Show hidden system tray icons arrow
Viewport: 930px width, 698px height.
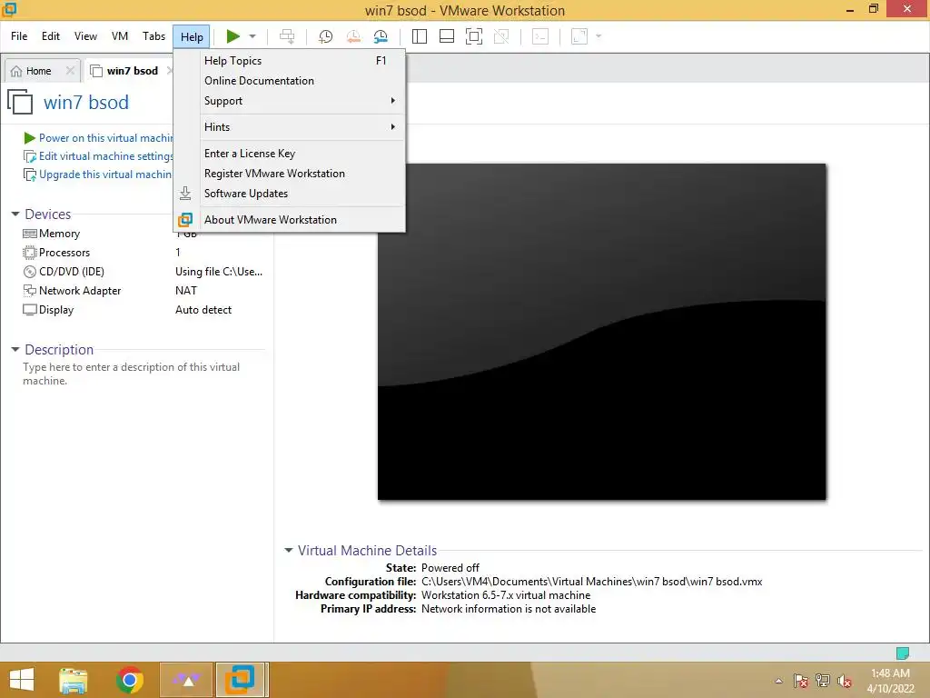(x=778, y=681)
